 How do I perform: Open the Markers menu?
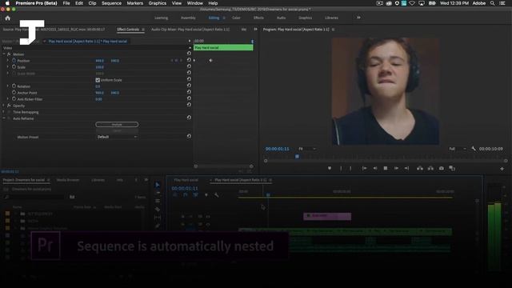(x=135, y=3)
